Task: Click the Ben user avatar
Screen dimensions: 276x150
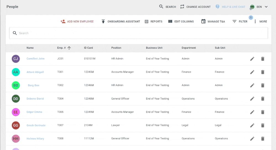Action: pos(252,7)
